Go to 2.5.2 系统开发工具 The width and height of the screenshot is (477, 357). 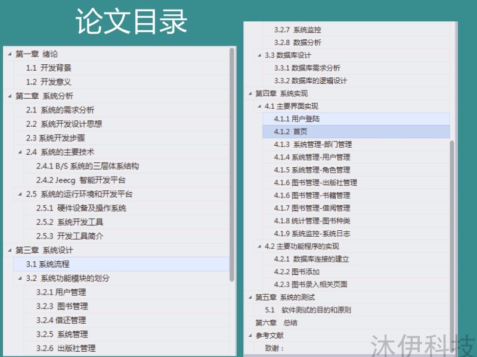(70, 222)
